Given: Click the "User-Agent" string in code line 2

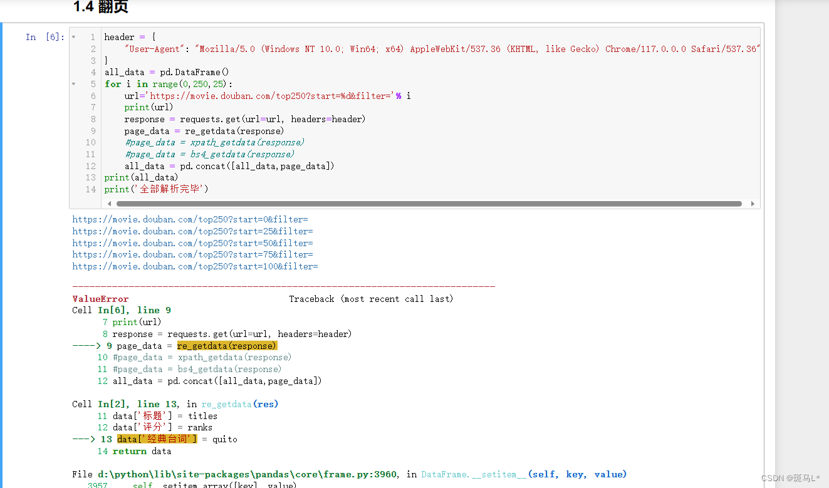Looking at the screenshot, I should (155, 49).
